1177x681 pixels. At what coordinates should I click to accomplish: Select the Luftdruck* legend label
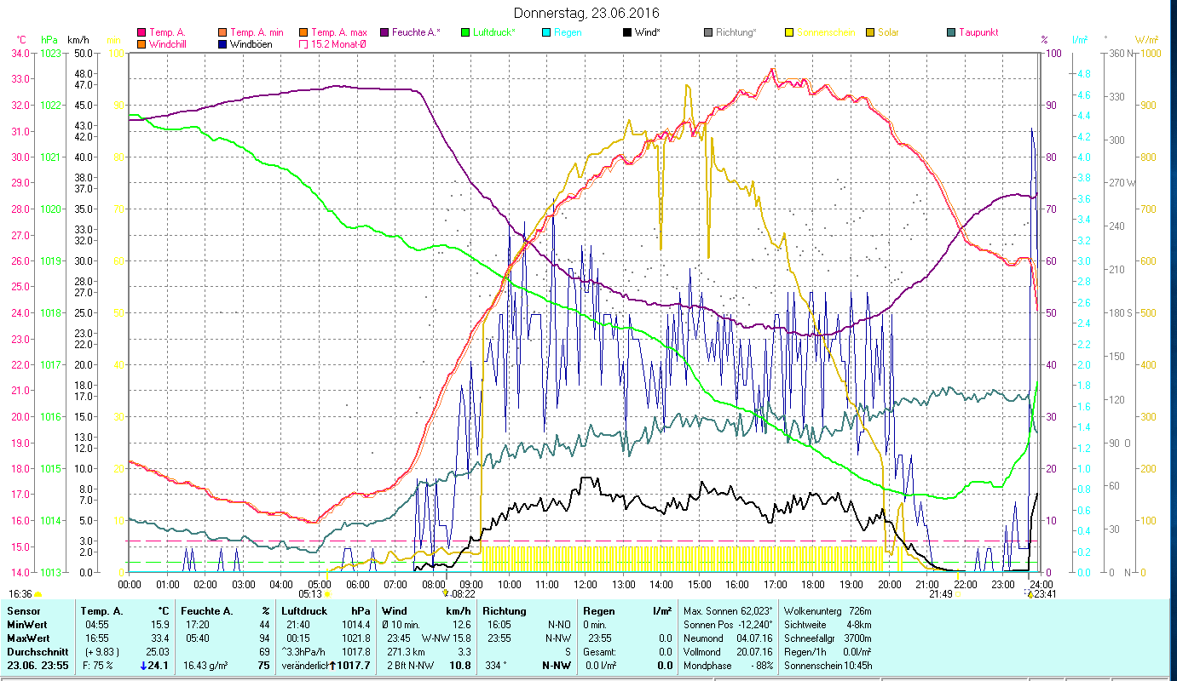[494, 32]
